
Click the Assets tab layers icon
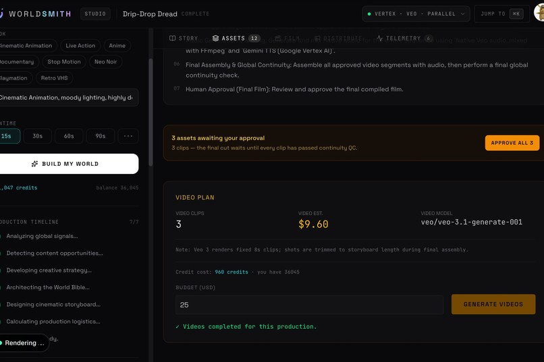[215, 38]
